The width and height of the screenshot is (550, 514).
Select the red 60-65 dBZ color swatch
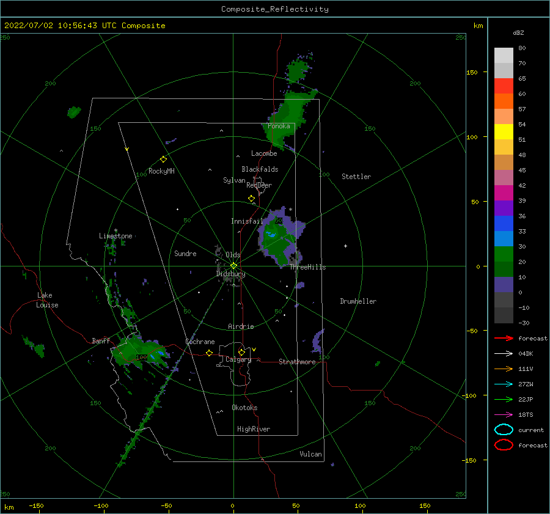pyautogui.click(x=504, y=86)
